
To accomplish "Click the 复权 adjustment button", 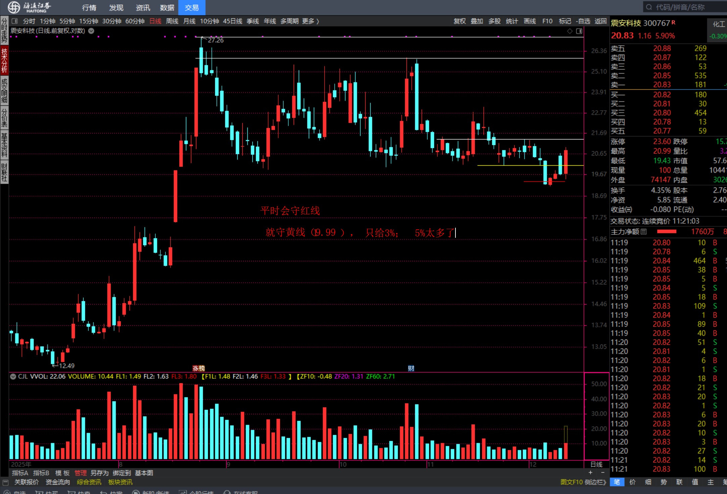I will 459,21.
